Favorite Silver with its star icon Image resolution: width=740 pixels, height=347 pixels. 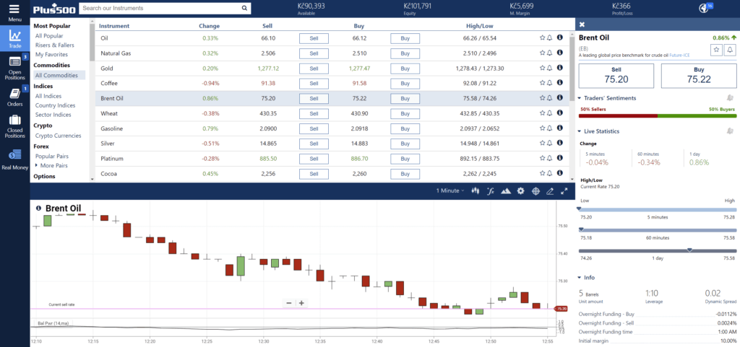[x=542, y=143]
